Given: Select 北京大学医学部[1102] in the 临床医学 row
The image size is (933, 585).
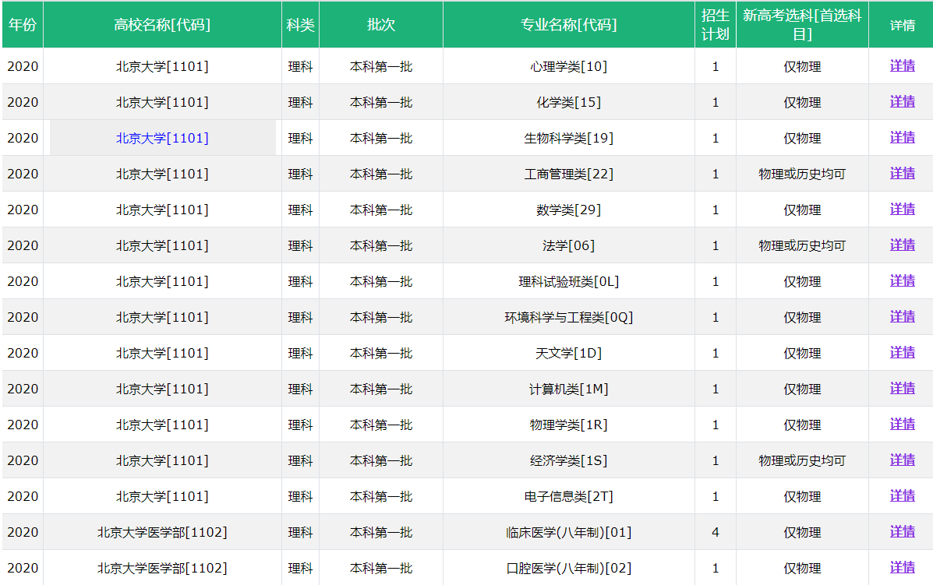Looking at the screenshot, I should pyautogui.click(x=162, y=532).
